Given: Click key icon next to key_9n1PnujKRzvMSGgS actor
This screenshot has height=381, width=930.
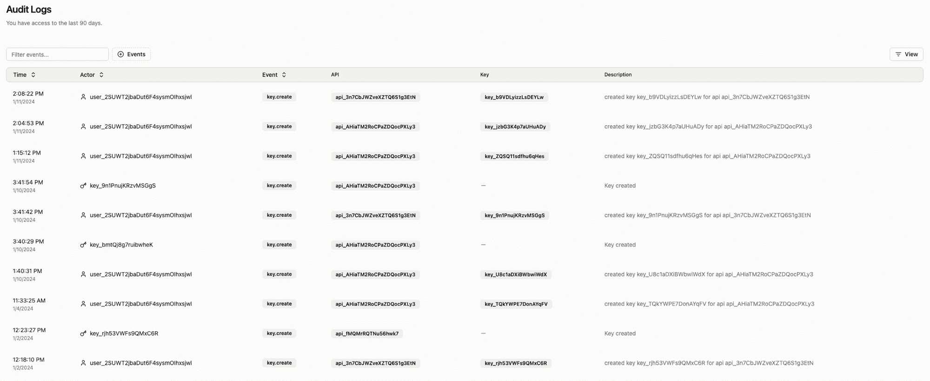Looking at the screenshot, I should point(83,186).
